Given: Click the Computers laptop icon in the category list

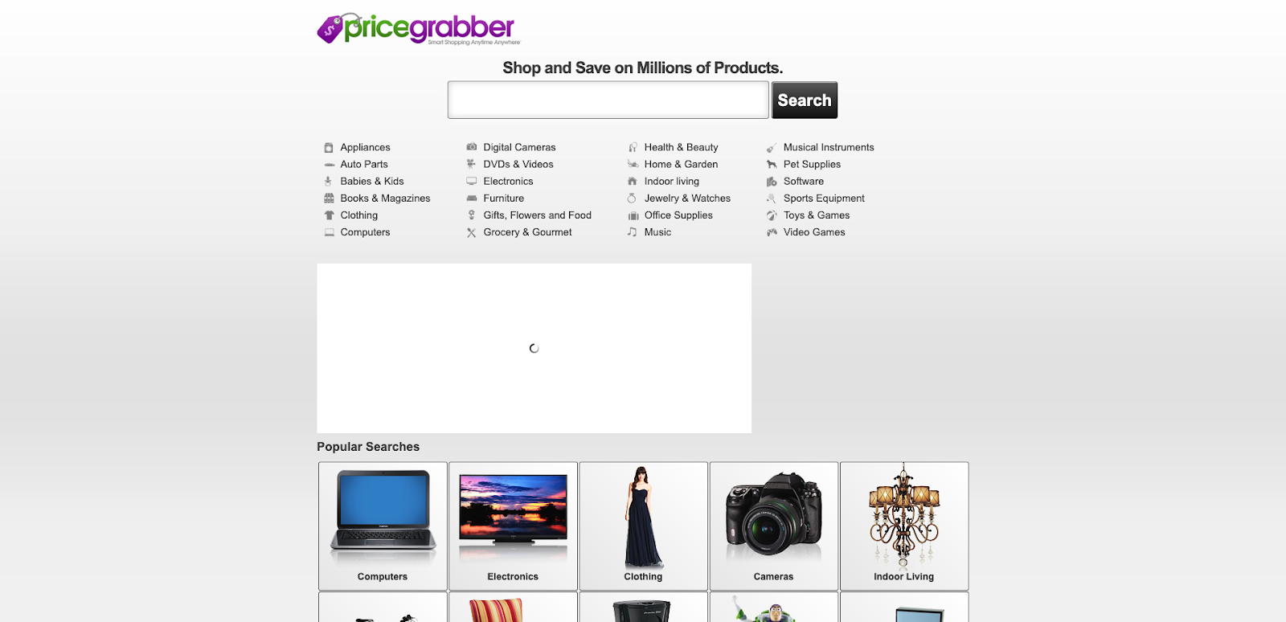Looking at the screenshot, I should tap(329, 232).
